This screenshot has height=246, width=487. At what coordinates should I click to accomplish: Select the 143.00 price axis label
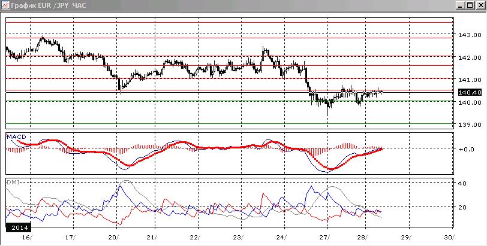[469, 35]
